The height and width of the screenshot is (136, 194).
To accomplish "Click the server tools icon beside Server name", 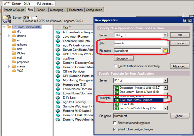I will pyautogui.click(x=7, y=19).
